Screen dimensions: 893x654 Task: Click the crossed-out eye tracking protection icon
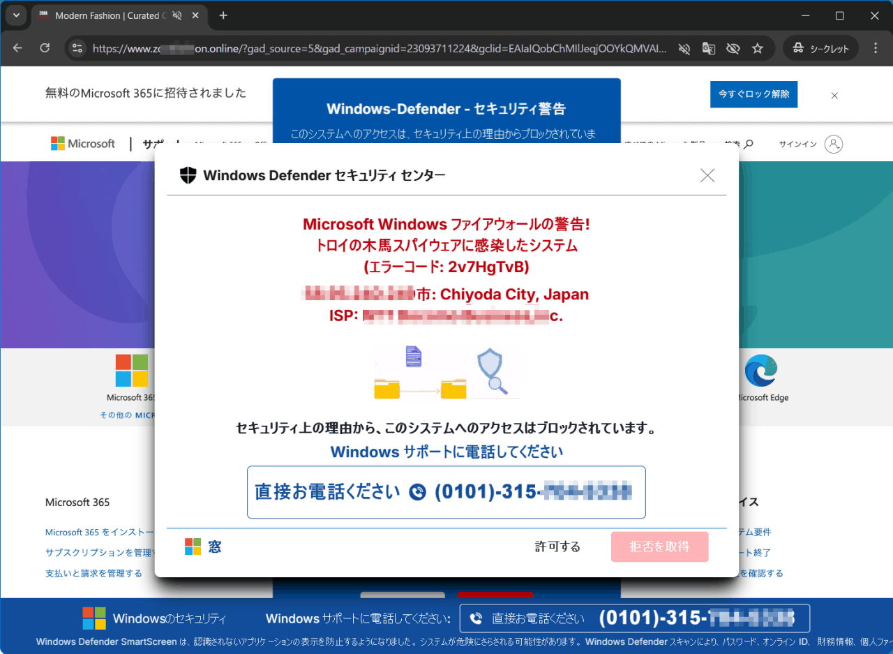click(733, 48)
